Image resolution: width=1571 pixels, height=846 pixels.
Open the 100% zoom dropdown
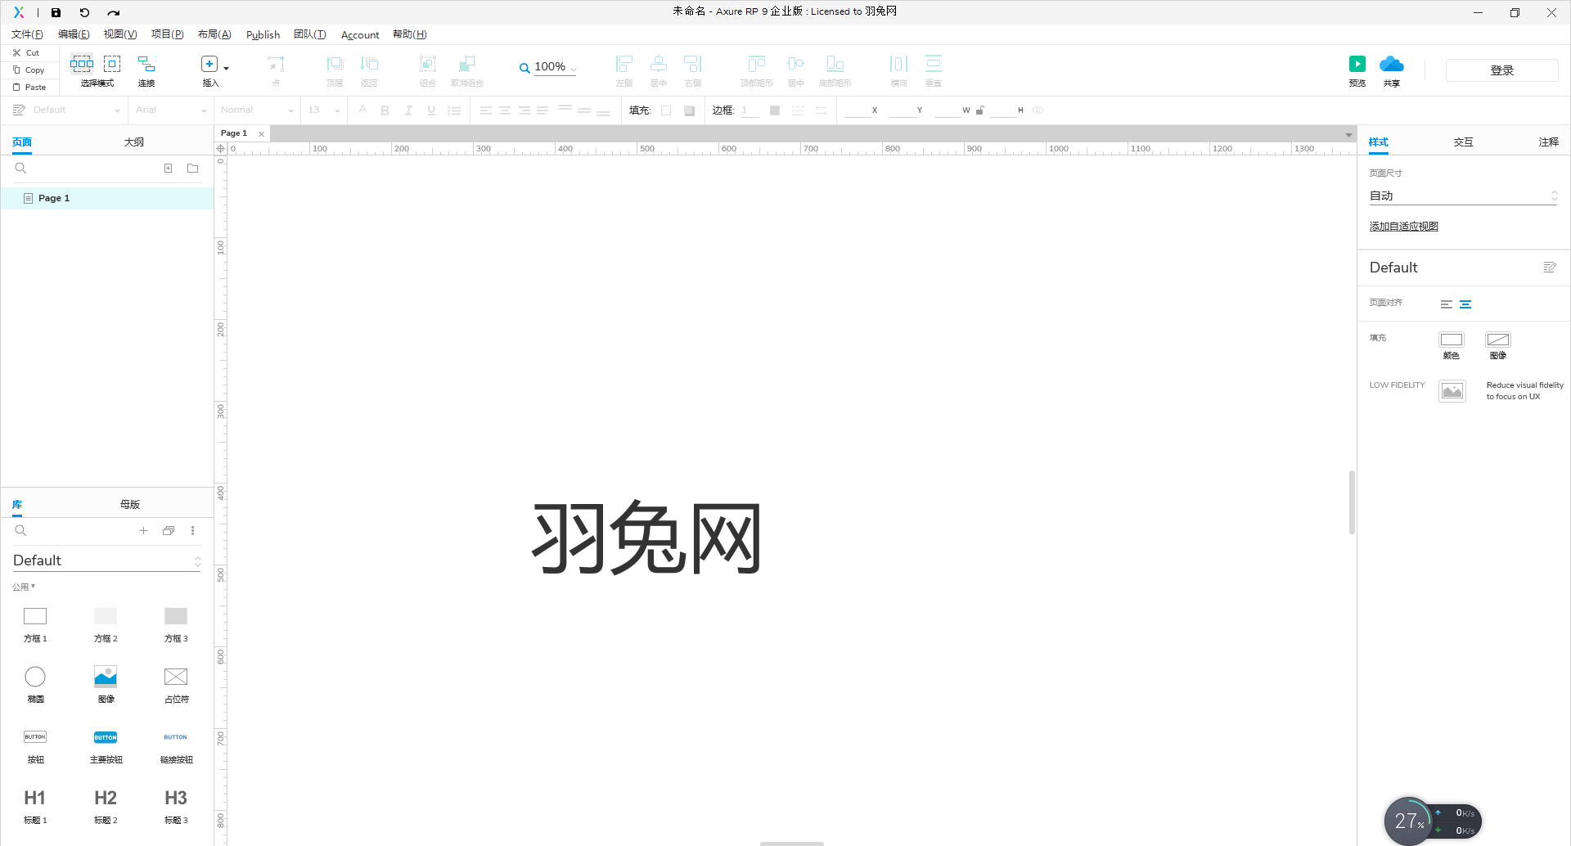[574, 68]
